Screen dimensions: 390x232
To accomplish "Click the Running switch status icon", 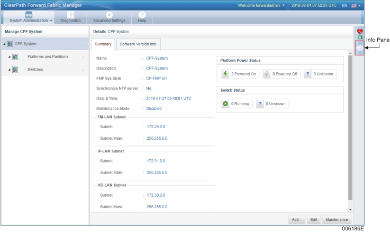I will tap(225, 103).
